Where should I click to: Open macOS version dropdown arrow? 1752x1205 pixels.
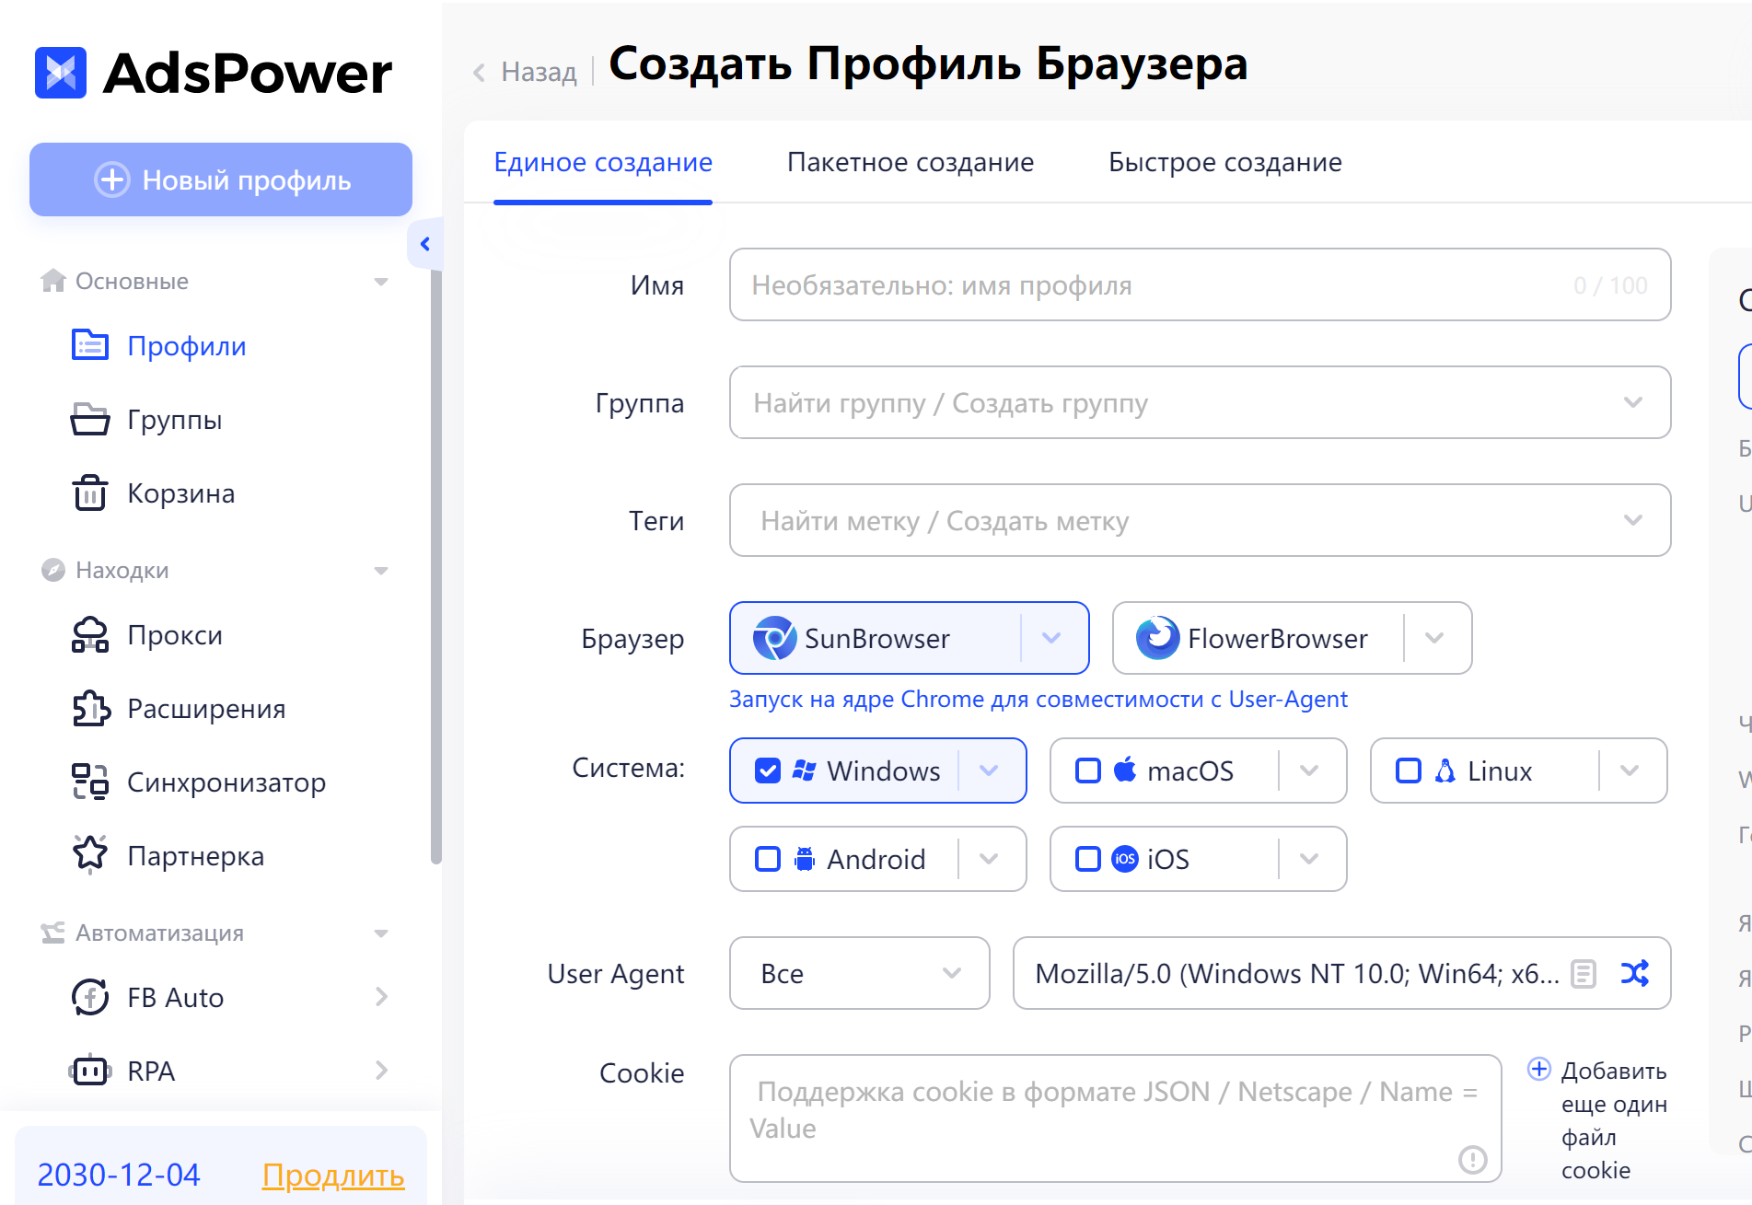(1309, 771)
